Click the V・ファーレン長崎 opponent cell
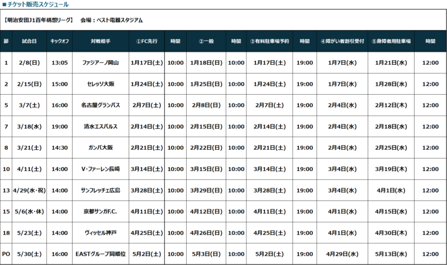This screenshot has width=447, height=265. tap(100, 169)
